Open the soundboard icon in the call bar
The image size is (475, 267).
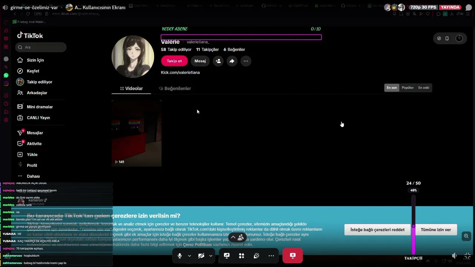pos(256,256)
